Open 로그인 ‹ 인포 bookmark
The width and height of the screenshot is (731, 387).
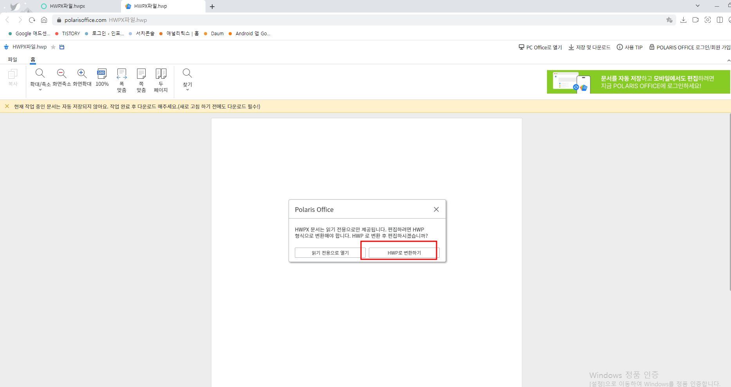tap(104, 34)
